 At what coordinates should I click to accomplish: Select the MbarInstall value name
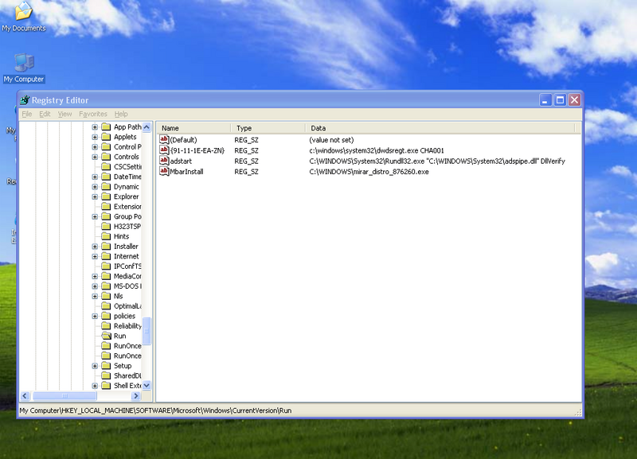point(186,172)
